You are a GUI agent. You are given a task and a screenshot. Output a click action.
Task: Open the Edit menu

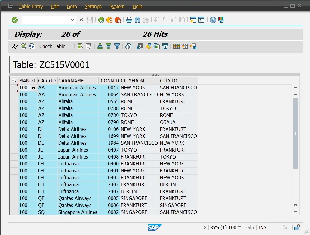(x=55, y=6)
